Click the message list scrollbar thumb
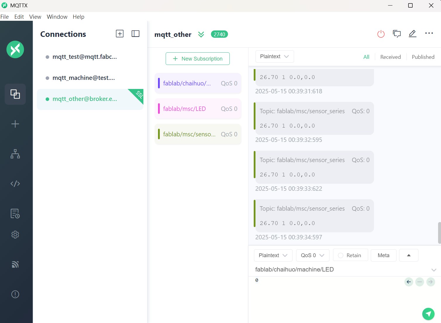The height and width of the screenshot is (323, 441). [x=439, y=233]
